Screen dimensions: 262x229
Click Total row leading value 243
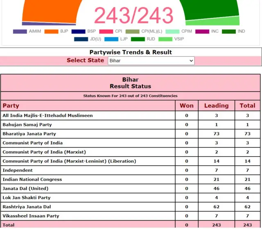point(217,225)
